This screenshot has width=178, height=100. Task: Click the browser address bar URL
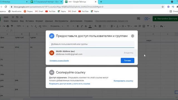[x=58, y=7]
